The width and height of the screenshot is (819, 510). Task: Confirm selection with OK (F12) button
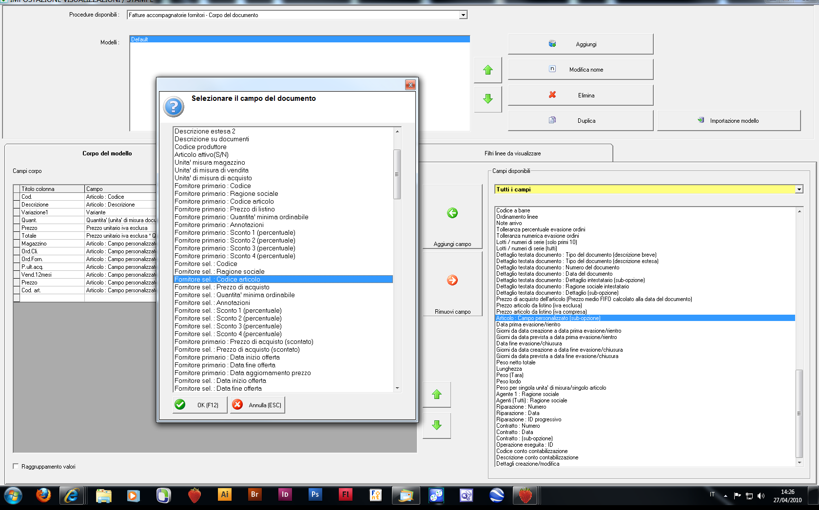tap(200, 405)
